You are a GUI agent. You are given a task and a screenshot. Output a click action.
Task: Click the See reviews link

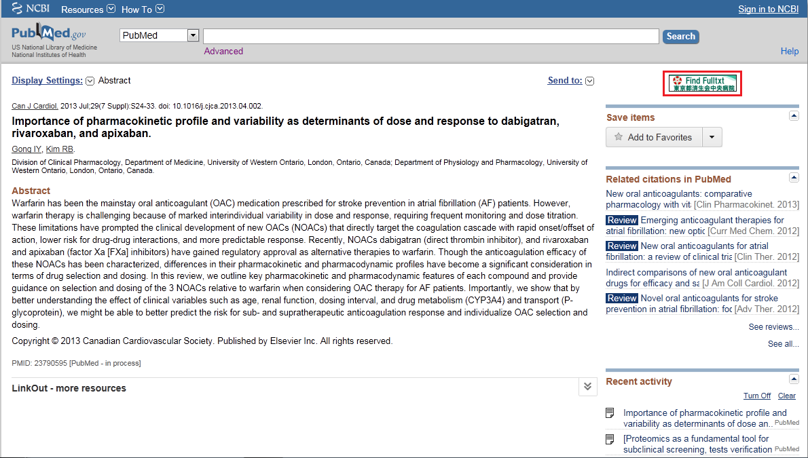pos(773,326)
